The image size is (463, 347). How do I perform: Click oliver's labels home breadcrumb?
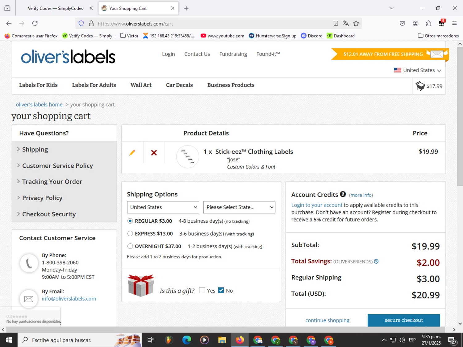tap(39, 105)
